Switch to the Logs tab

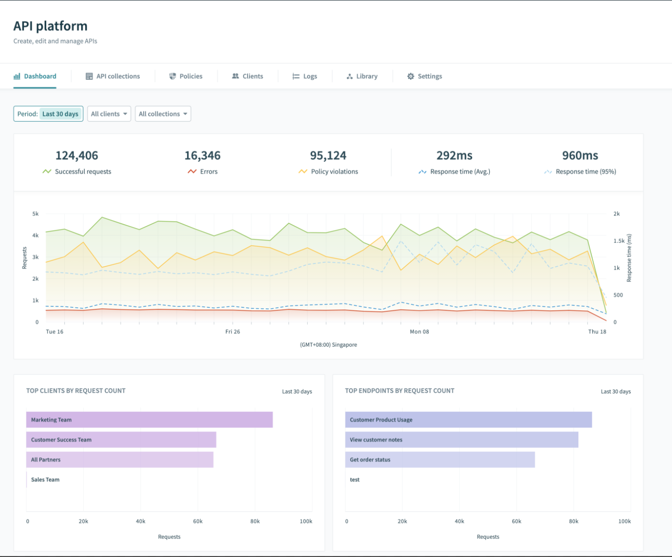[x=310, y=76]
